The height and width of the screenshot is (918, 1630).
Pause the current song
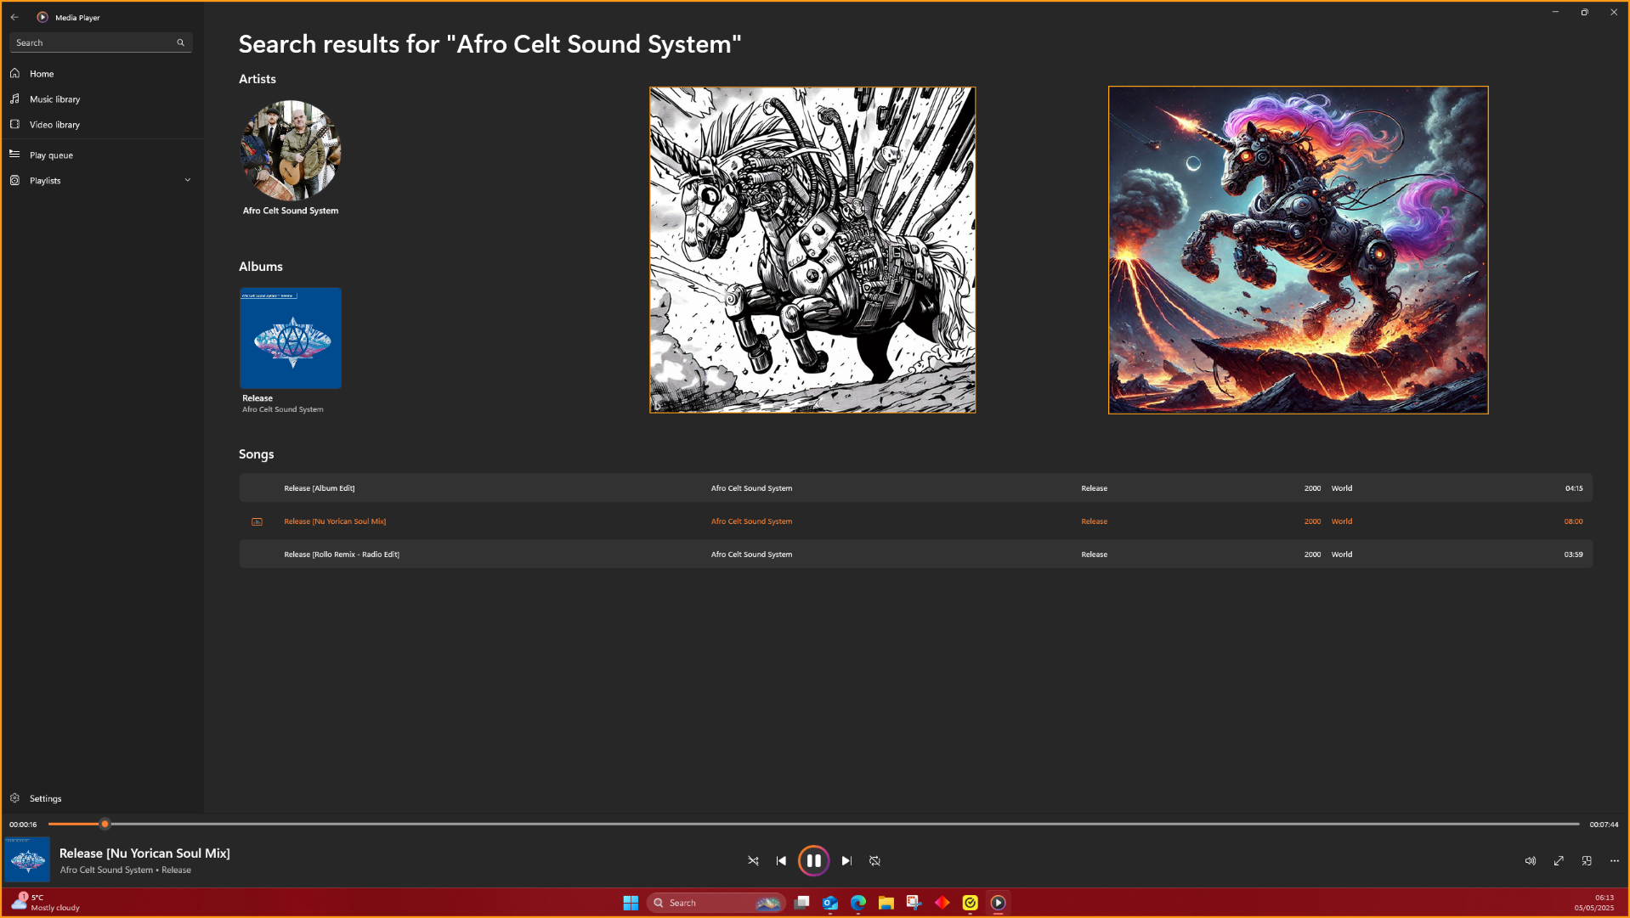pyautogui.click(x=813, y=860)
